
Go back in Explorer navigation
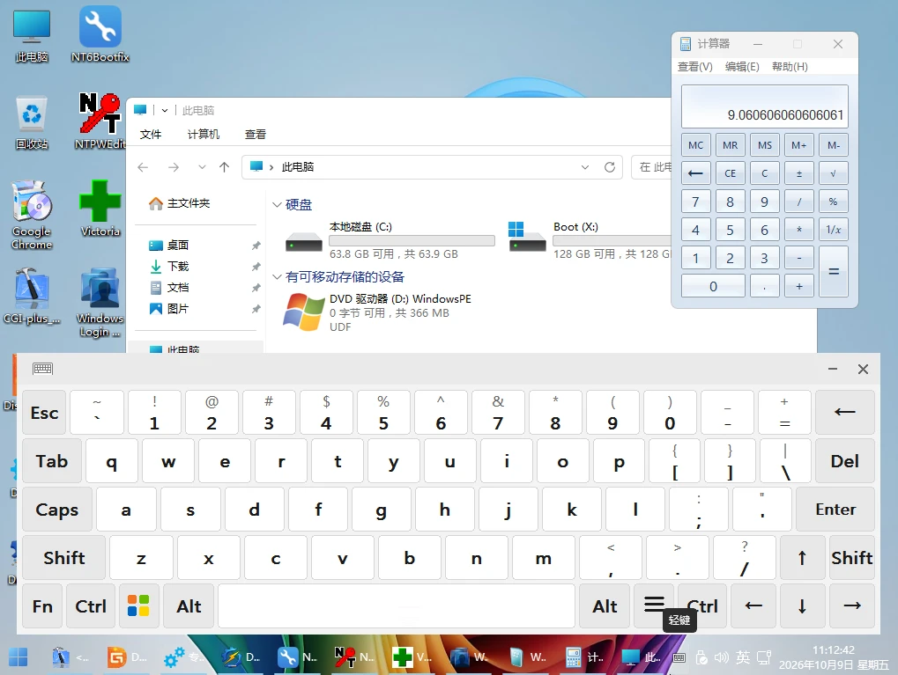point(143,167)
